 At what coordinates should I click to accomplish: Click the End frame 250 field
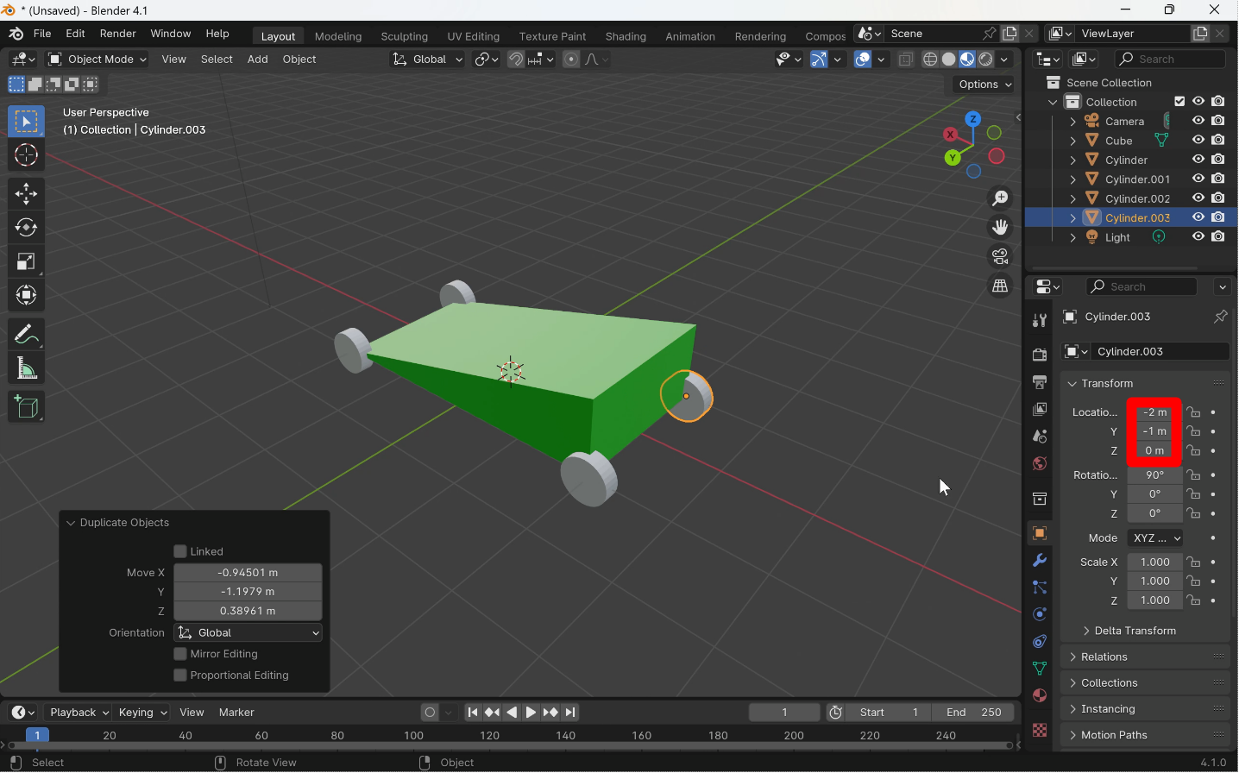973,713
